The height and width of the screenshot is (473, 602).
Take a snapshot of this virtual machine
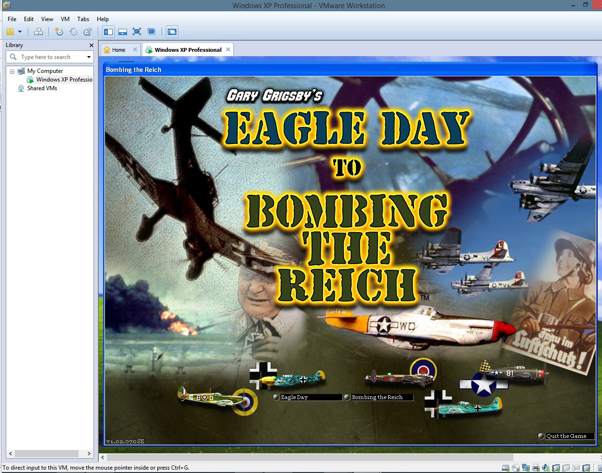(59, 32)
